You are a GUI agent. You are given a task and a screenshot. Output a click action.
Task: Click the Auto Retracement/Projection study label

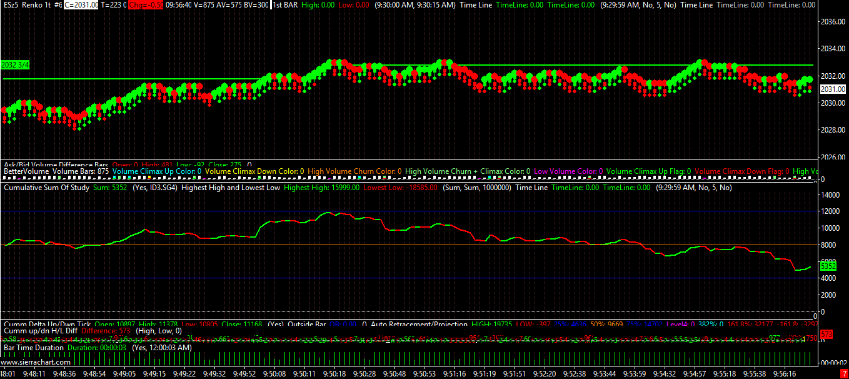click(419, 324)
